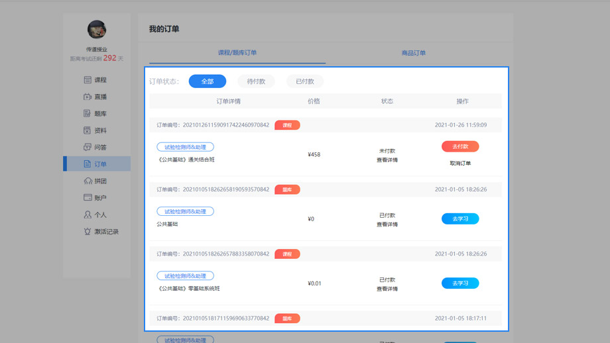This screenshot has height=343, width=610.
Task: View 查看详情 for the ¥458 unpaid order
Action: tap(387, 160)
